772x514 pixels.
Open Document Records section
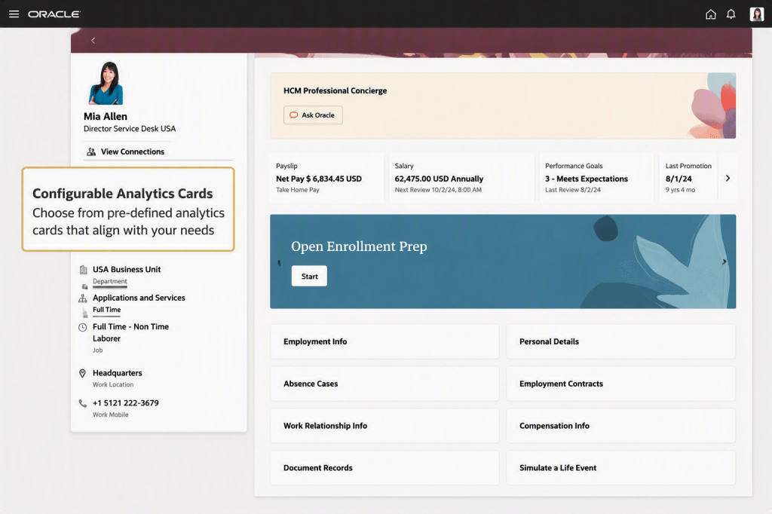(x=384, y=468)
